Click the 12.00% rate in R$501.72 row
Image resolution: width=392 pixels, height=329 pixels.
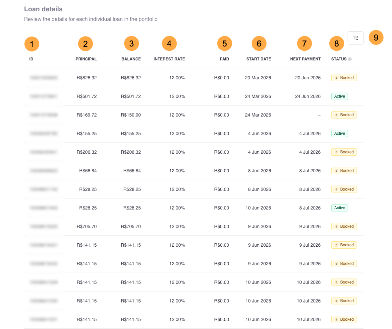pyautogui.click(x=177, y=96)
